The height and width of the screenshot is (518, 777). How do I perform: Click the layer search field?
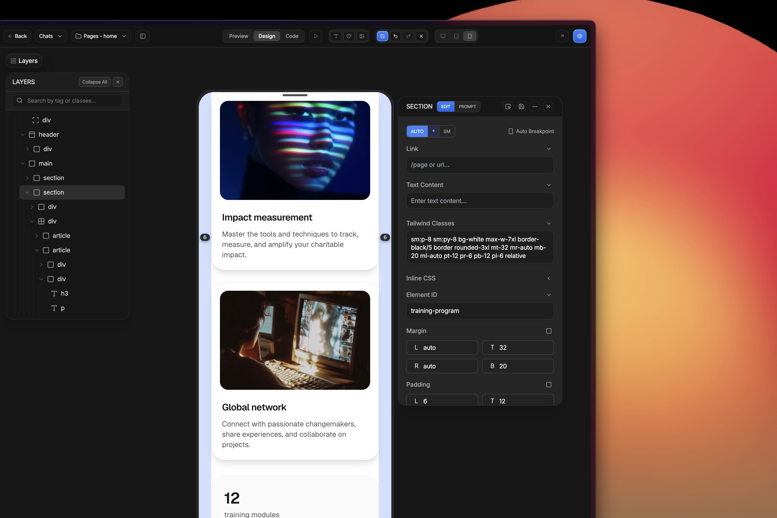(x=67, y=100)
